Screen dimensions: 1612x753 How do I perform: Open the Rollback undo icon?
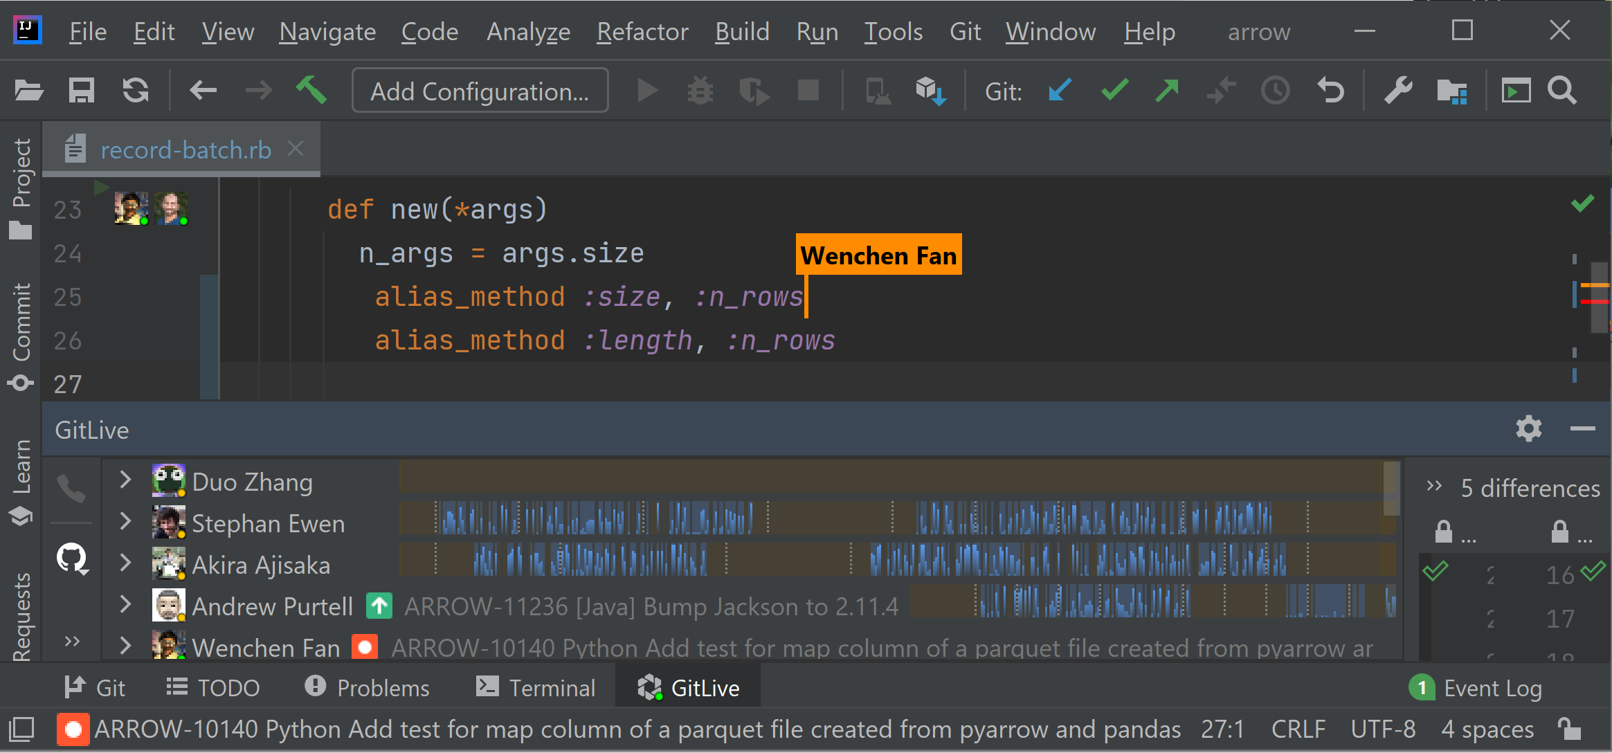point(1330,91)
